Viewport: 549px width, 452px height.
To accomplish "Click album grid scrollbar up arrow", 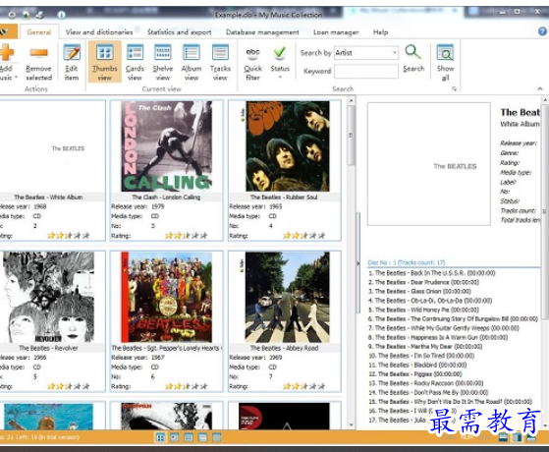I will 352,101.
